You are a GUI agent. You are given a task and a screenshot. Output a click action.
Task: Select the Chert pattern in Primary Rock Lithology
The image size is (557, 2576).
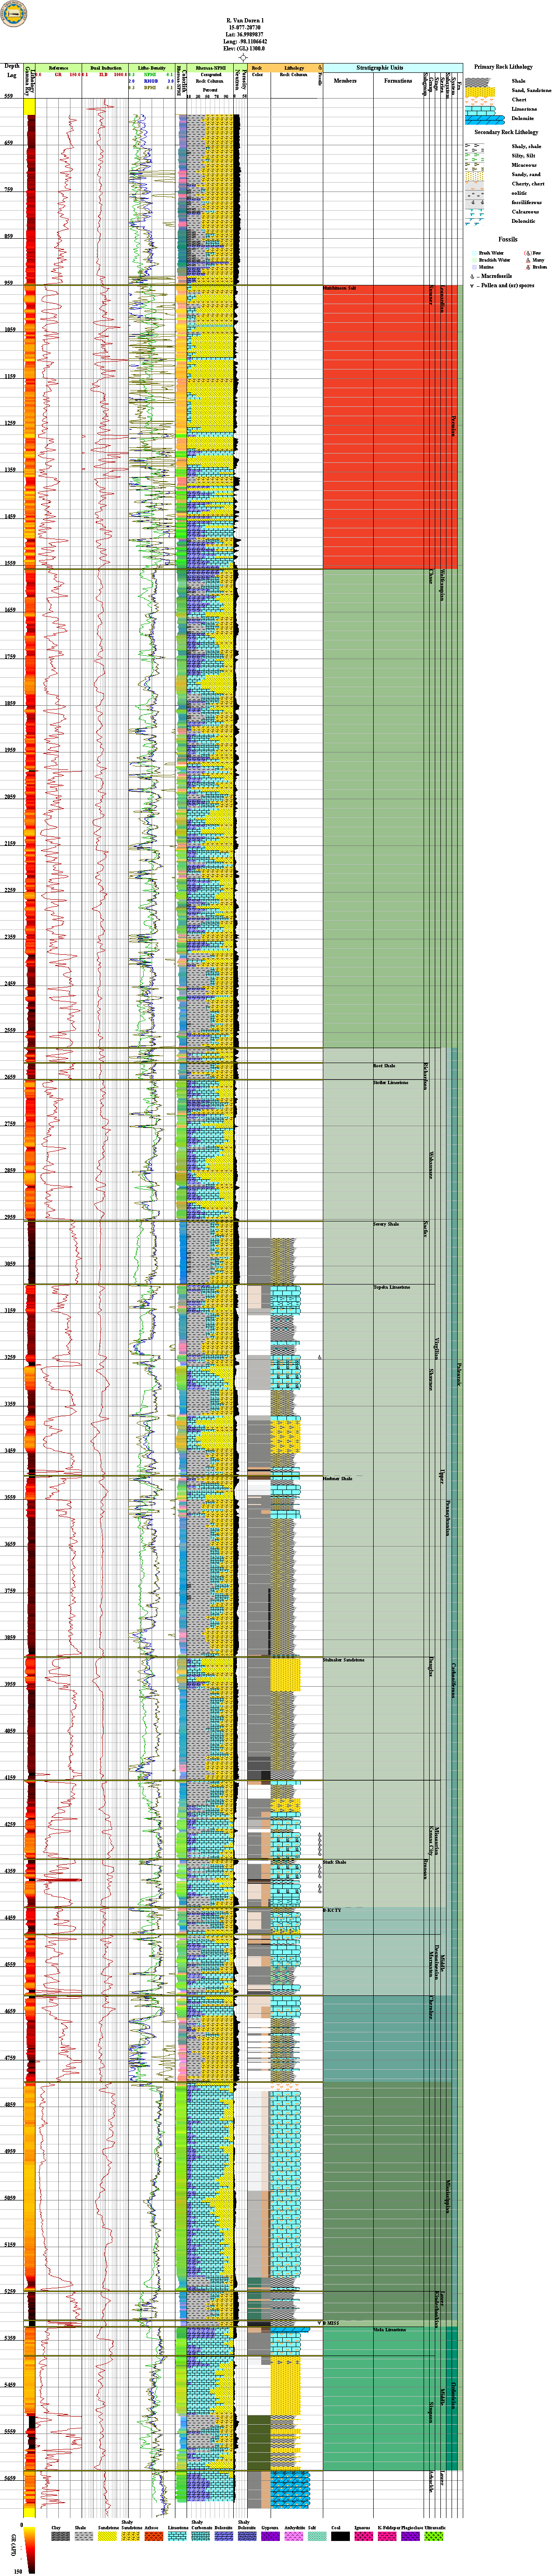[480, 101]
